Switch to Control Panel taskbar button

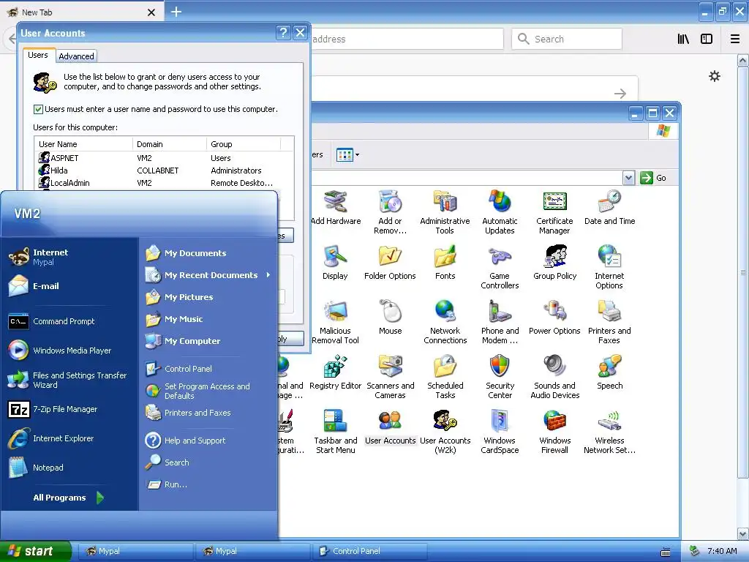pos(369,551)
